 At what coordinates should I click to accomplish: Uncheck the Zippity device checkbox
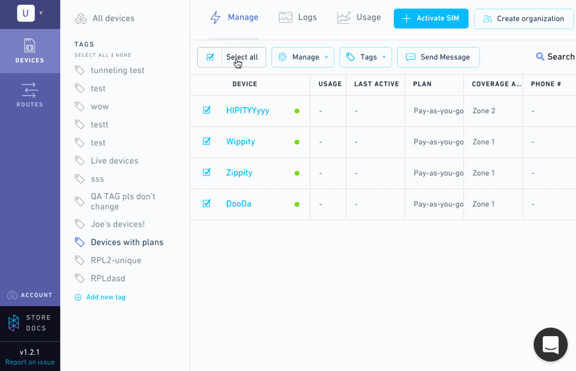[207, 172]
